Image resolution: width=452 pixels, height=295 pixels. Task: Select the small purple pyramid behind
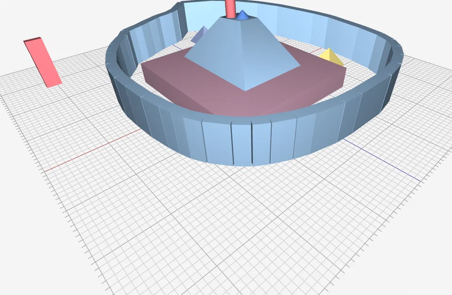click(x=199, y=34)
